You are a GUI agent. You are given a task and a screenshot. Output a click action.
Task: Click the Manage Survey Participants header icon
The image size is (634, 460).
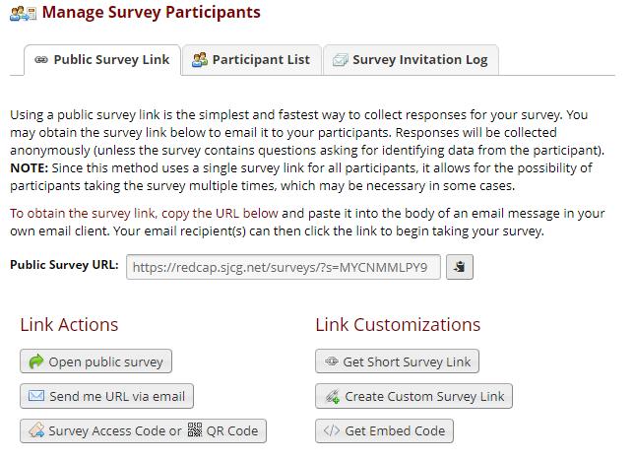coord(23,14)
